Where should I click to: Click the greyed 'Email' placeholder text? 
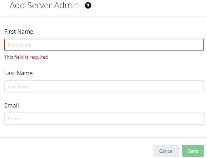point(14,119)
